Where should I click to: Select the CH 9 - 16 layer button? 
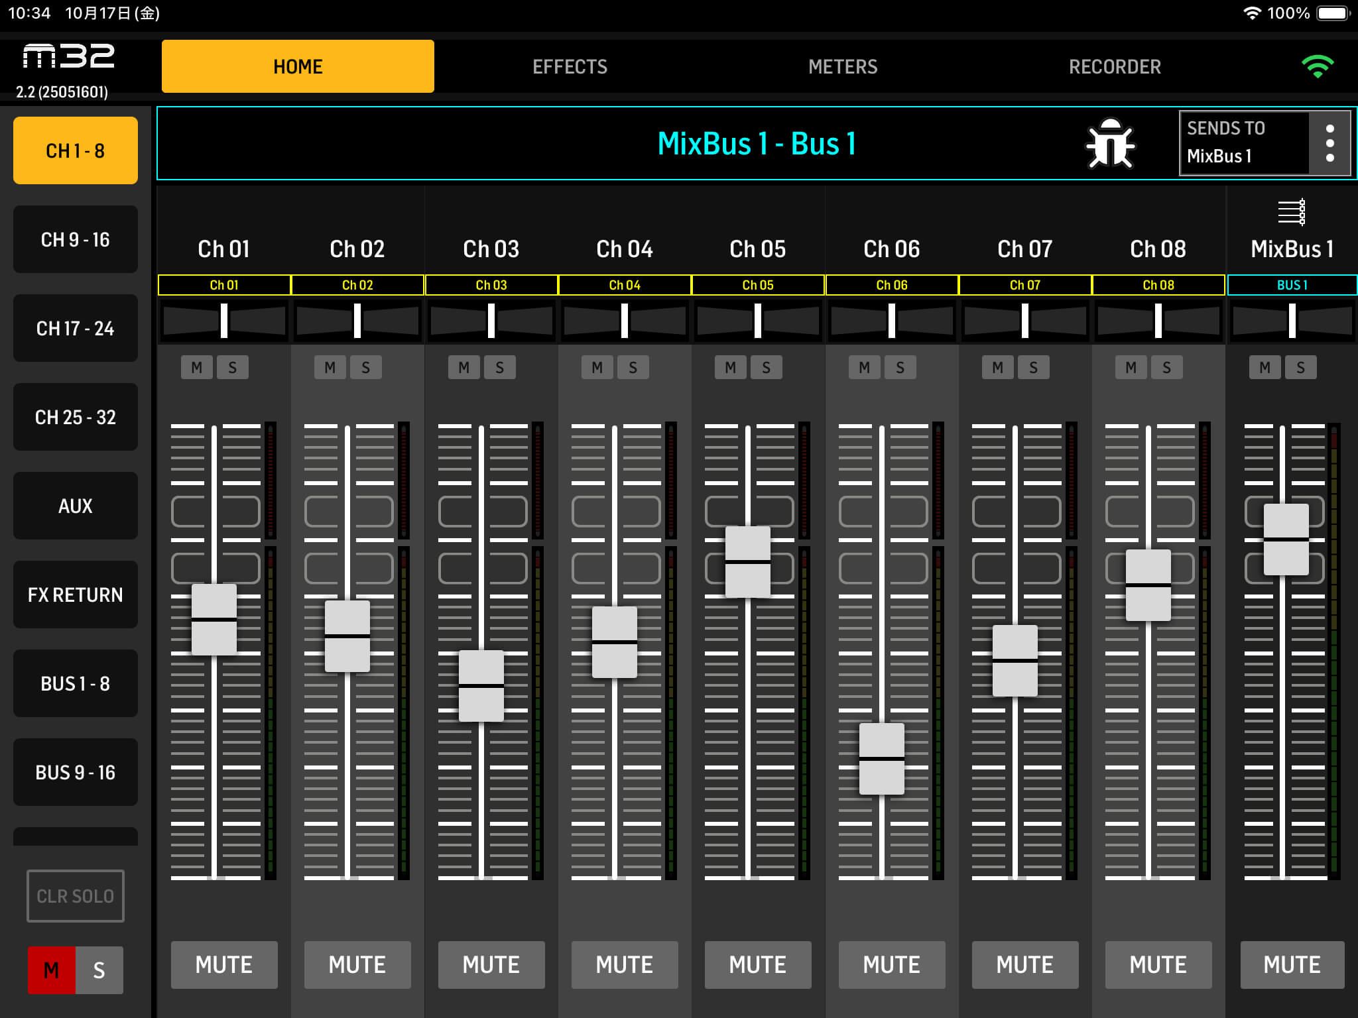[76, 240]
